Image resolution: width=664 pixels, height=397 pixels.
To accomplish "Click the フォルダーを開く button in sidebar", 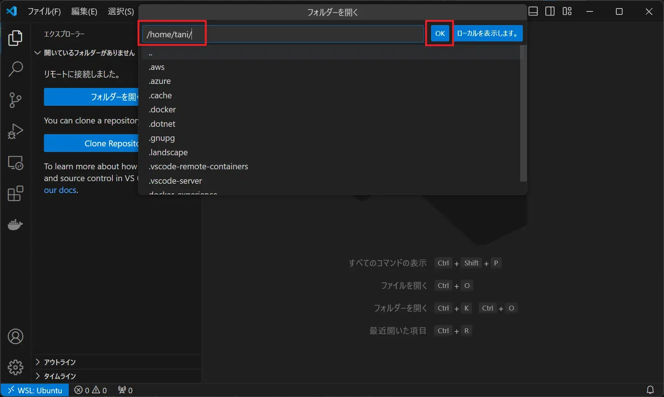I will coord(91,97).
